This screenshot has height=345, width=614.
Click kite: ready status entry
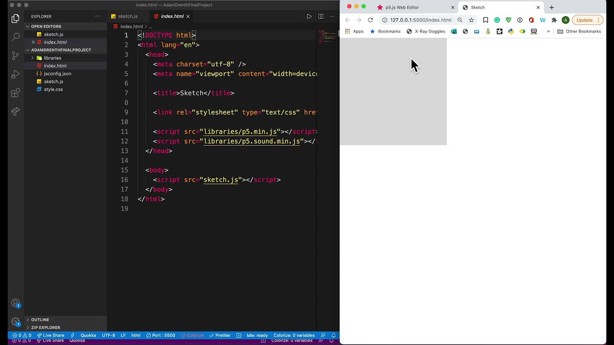pyautogui.click(x=257, y=335)
